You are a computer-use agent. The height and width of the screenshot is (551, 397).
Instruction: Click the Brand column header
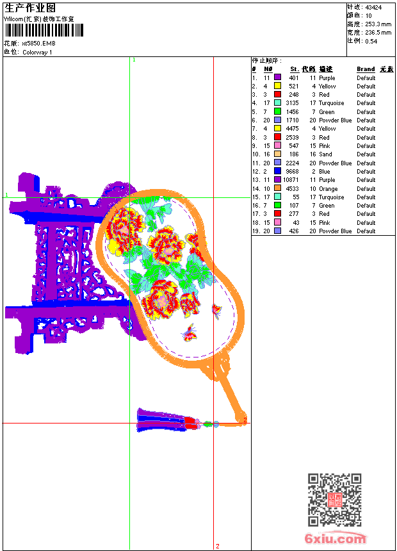click(366, 69)
